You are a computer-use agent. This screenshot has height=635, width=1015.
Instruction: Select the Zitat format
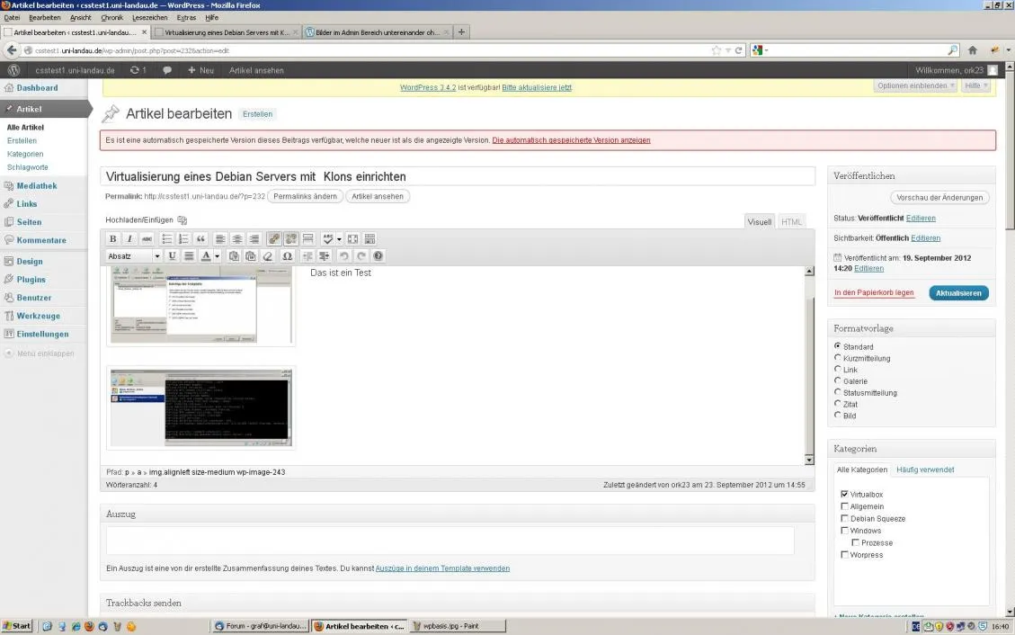pos(838,403)
